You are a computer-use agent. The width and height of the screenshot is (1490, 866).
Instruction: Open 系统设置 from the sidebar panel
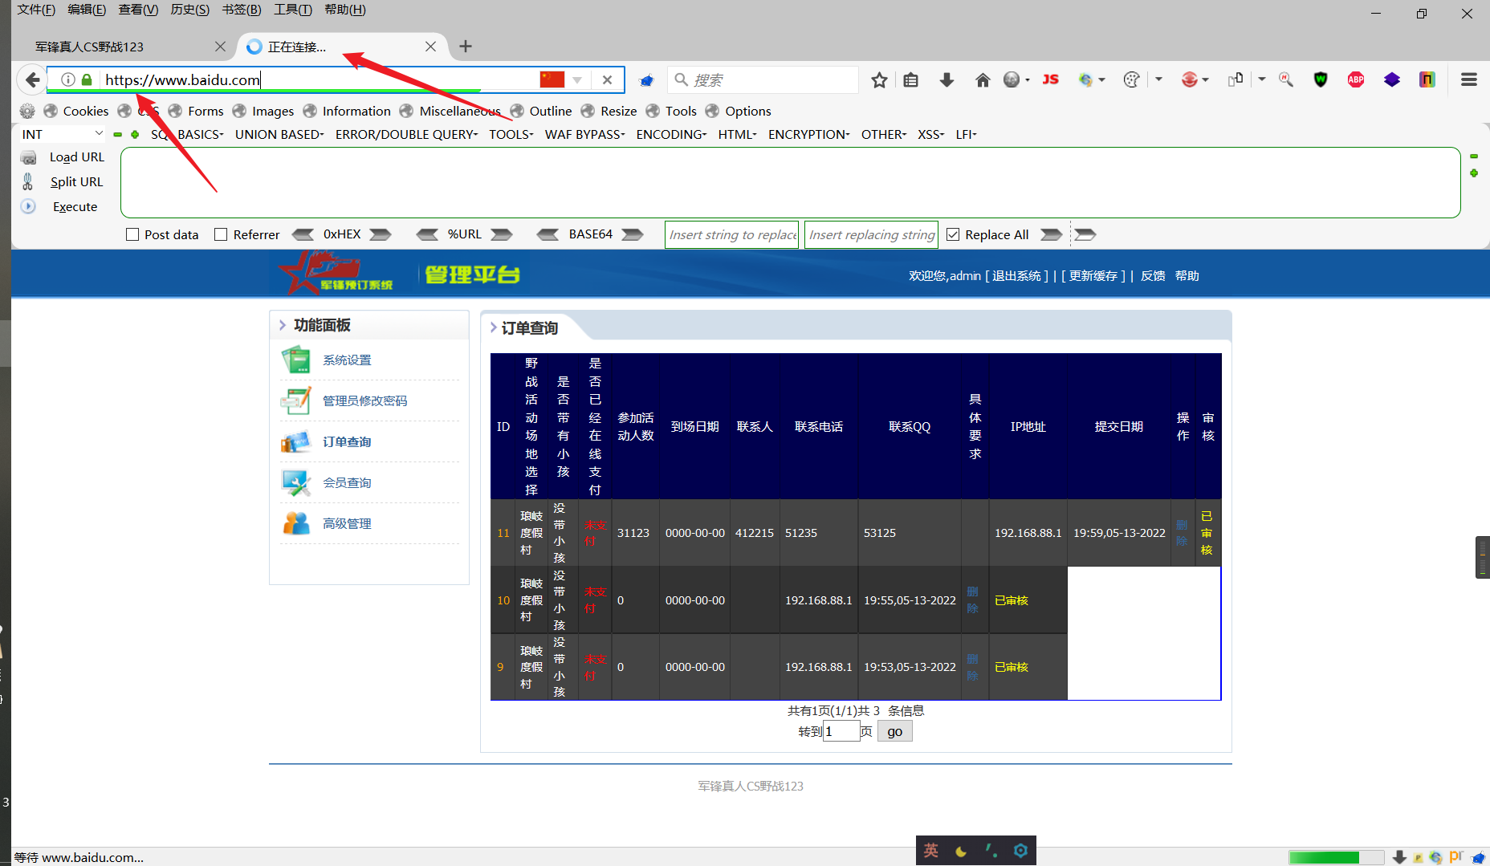coord(347,360)
